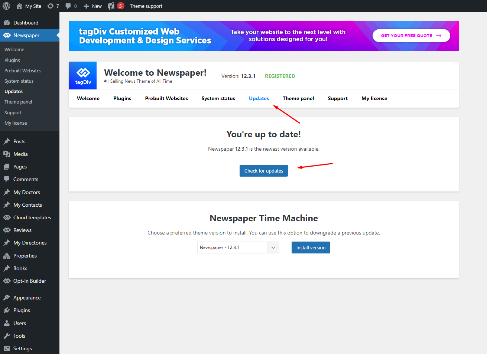Click the Appearance brush icon

pyautogui.click(x=7, y=298)
